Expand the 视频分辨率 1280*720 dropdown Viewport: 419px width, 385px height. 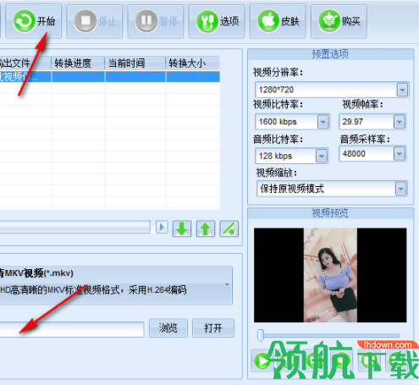tap(402, 90)
